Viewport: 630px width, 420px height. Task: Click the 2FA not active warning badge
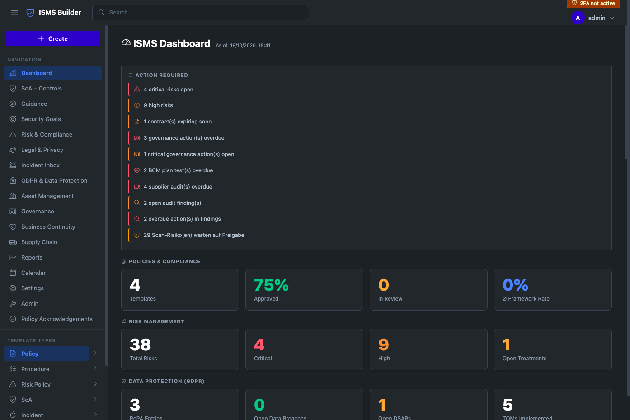(x=593, y=4)
